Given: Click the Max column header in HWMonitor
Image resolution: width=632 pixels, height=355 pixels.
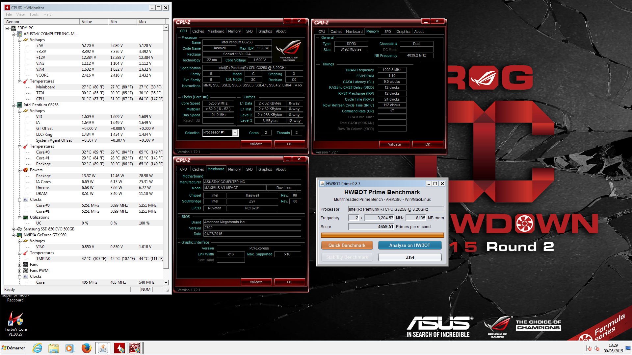Looking at the screenshot, I should click(151, 22).
